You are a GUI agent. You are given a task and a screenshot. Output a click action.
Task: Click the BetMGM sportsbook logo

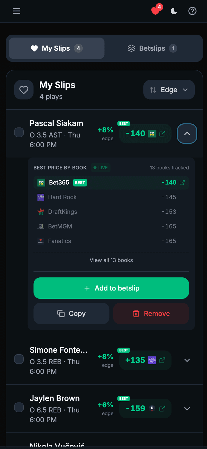pyautogui.click(x=40, y=226)
